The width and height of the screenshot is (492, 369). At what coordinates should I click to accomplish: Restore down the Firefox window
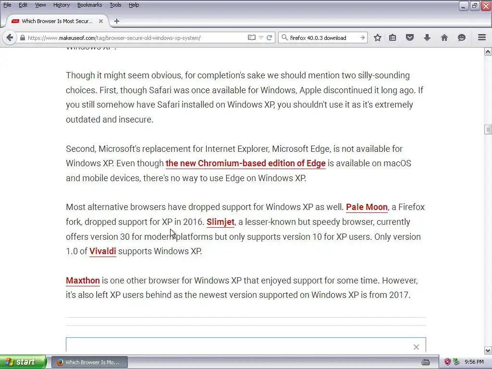[x=475, y=6]
